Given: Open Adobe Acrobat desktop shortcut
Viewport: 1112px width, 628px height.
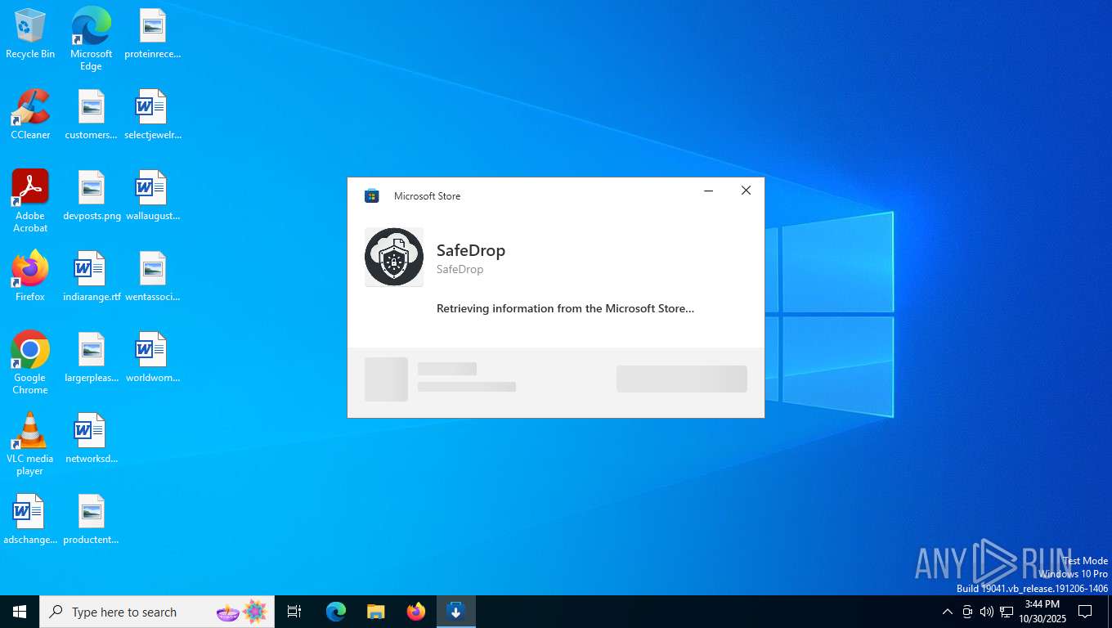Looking at the screenshot, I should point(30,201).
